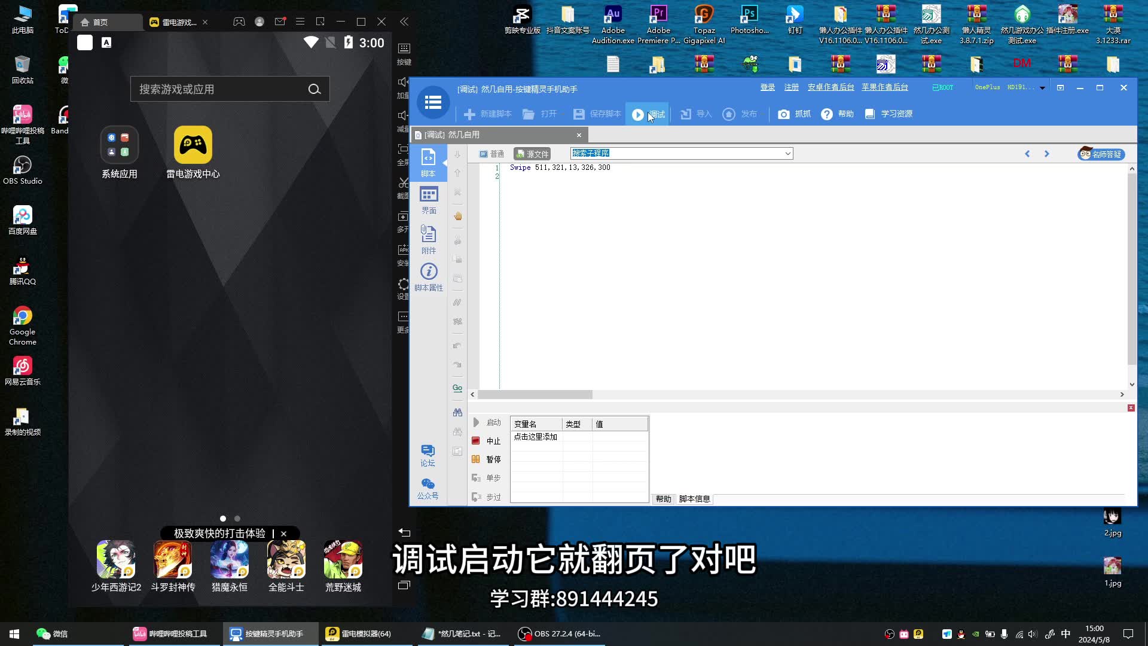The image size is (1148, 646).
Task: Click 登录 to sign in
Action: [767, 87]
